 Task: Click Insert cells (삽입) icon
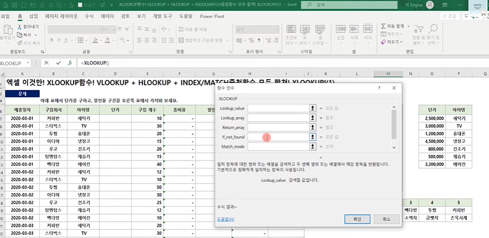tap(340, 29)
